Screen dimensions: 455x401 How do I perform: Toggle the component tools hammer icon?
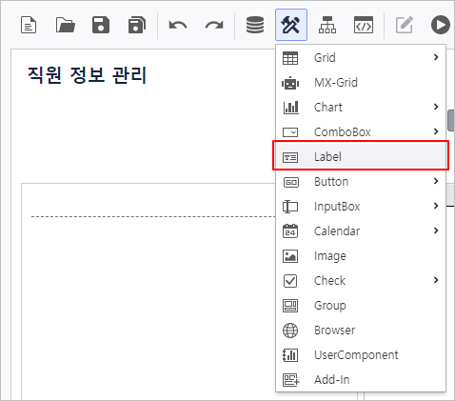pyautogui.click(x=291, y=25)
